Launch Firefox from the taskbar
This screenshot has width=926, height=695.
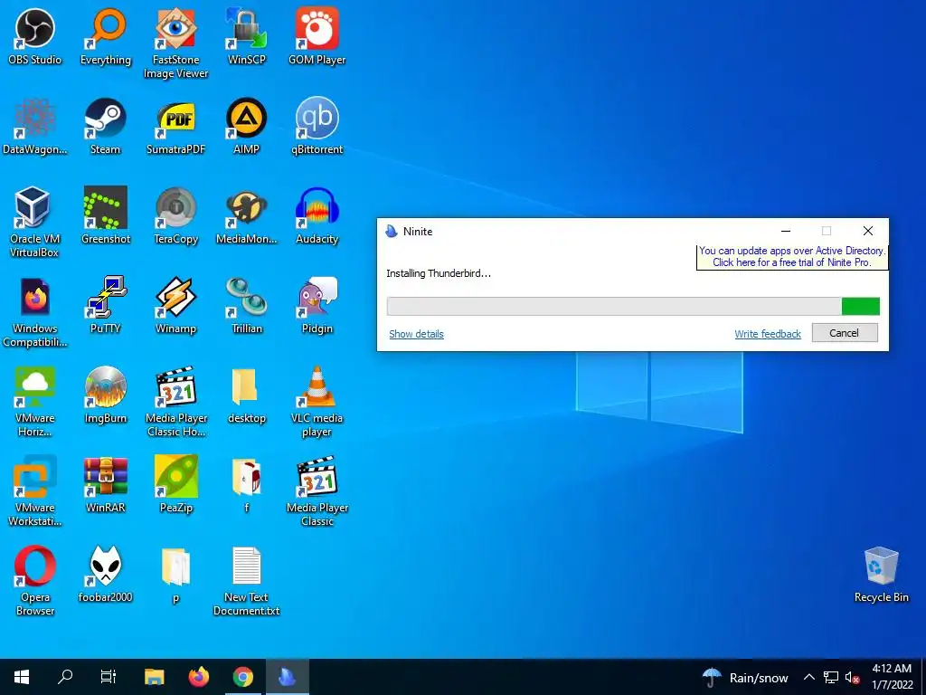(x=199, y=677)
